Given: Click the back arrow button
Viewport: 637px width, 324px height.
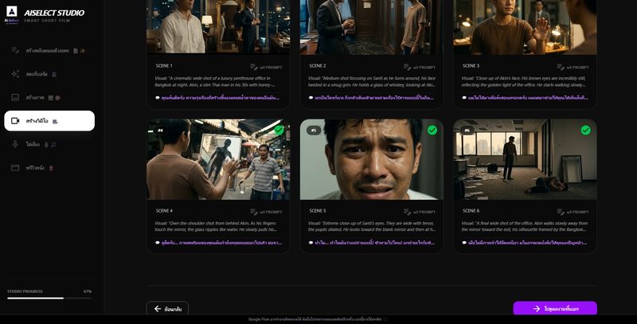Looking at the screenshot, I should tap(167, 309).
